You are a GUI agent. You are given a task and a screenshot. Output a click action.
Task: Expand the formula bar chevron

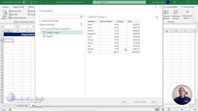[196, 27]
